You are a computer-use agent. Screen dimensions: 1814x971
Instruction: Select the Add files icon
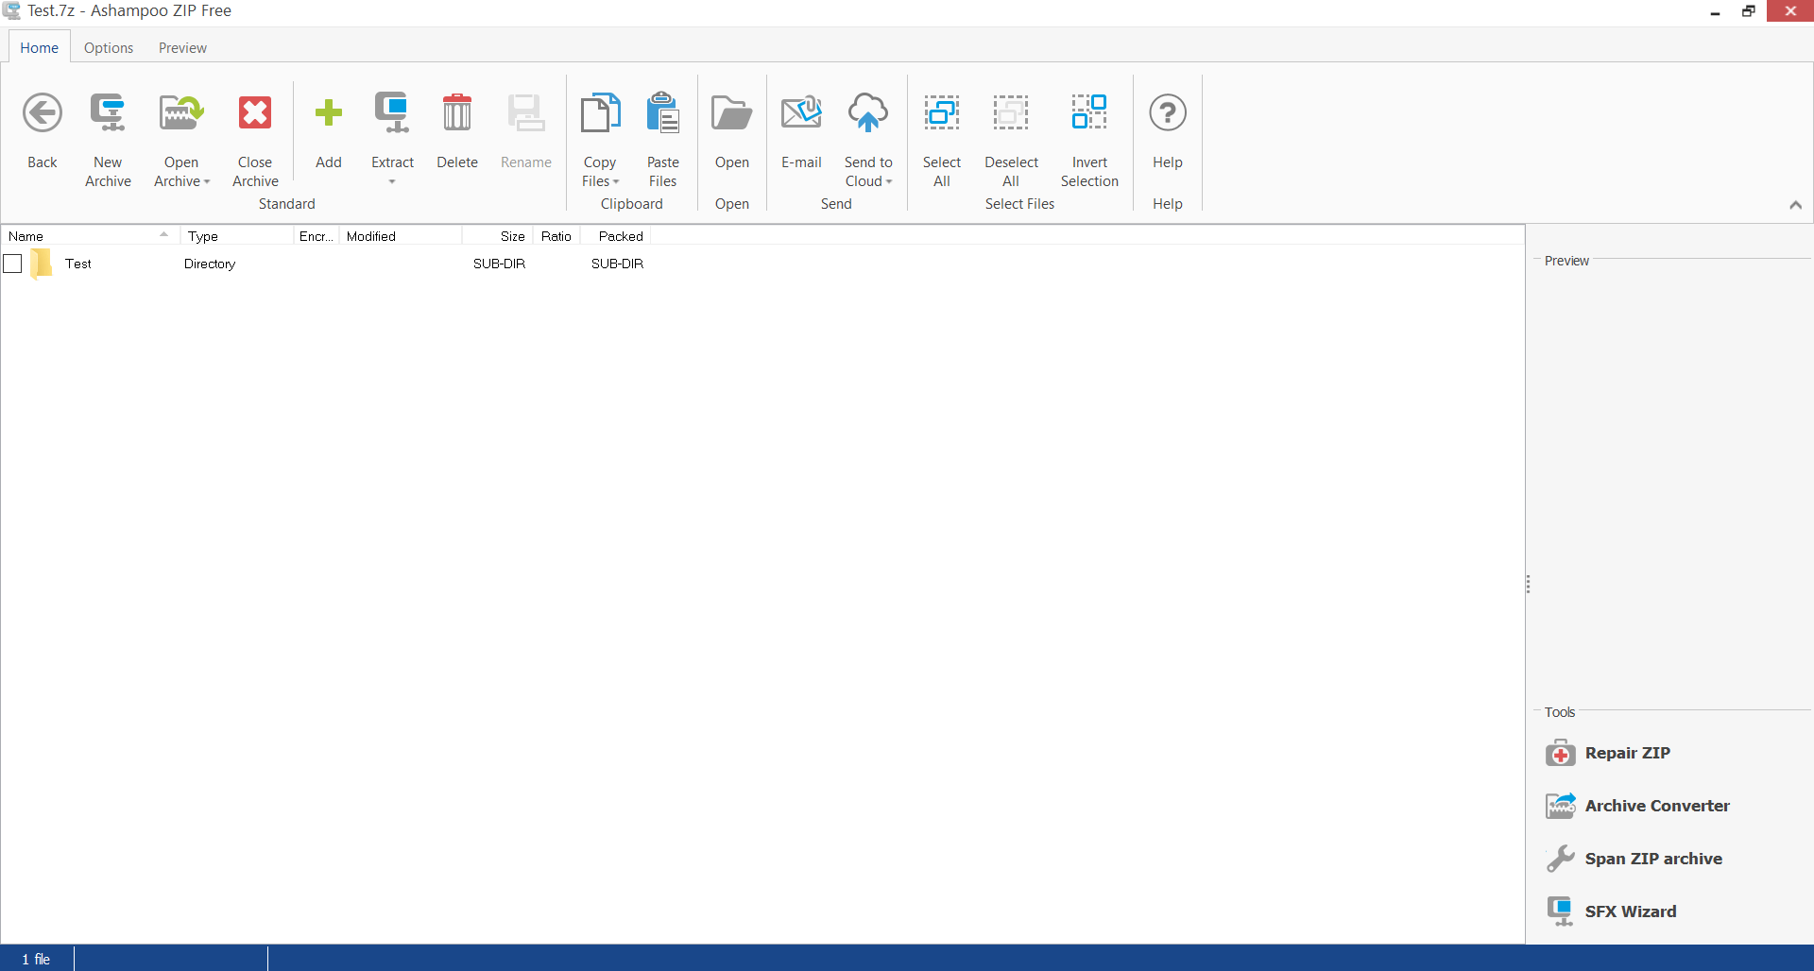pos(328,112)
